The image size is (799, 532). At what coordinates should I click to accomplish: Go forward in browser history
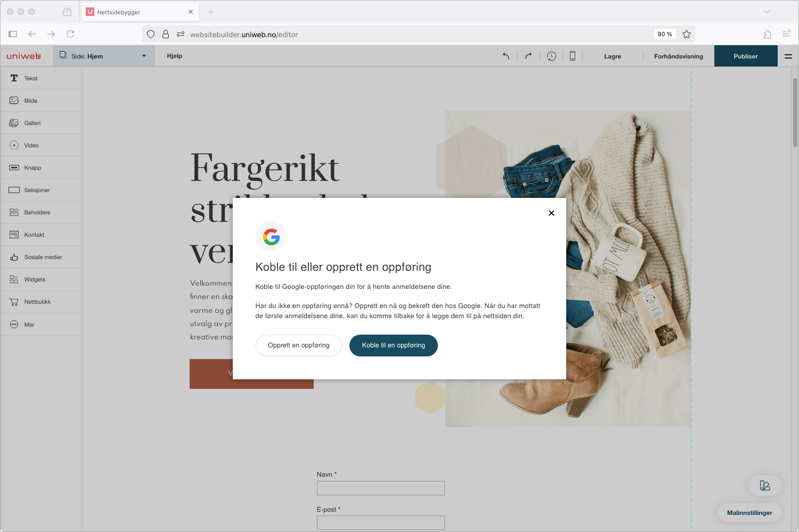[x=51, y=34]
